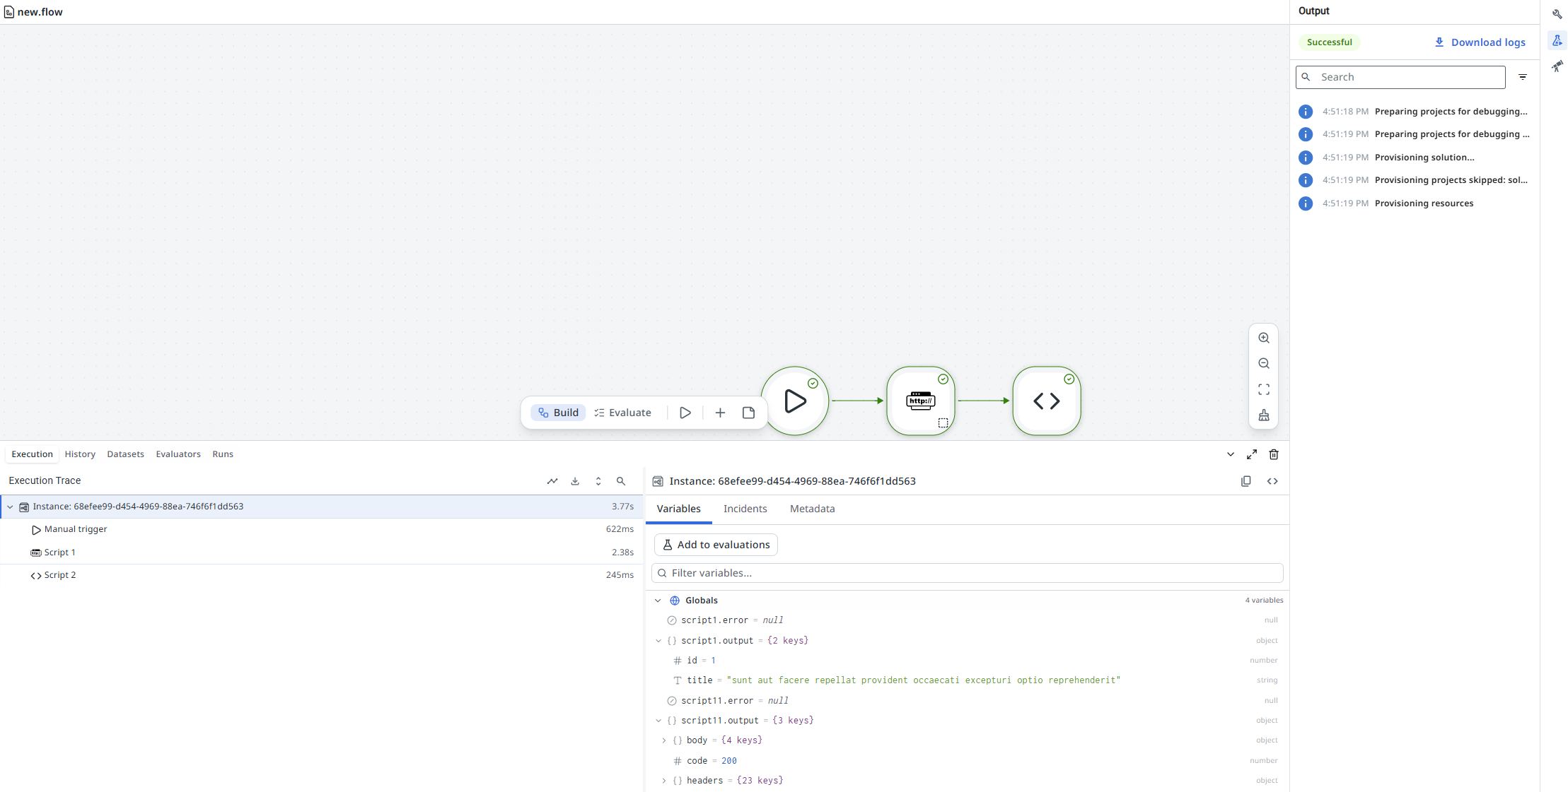
Task: Open the Execution tab
Action: click(x=32, y=454)
